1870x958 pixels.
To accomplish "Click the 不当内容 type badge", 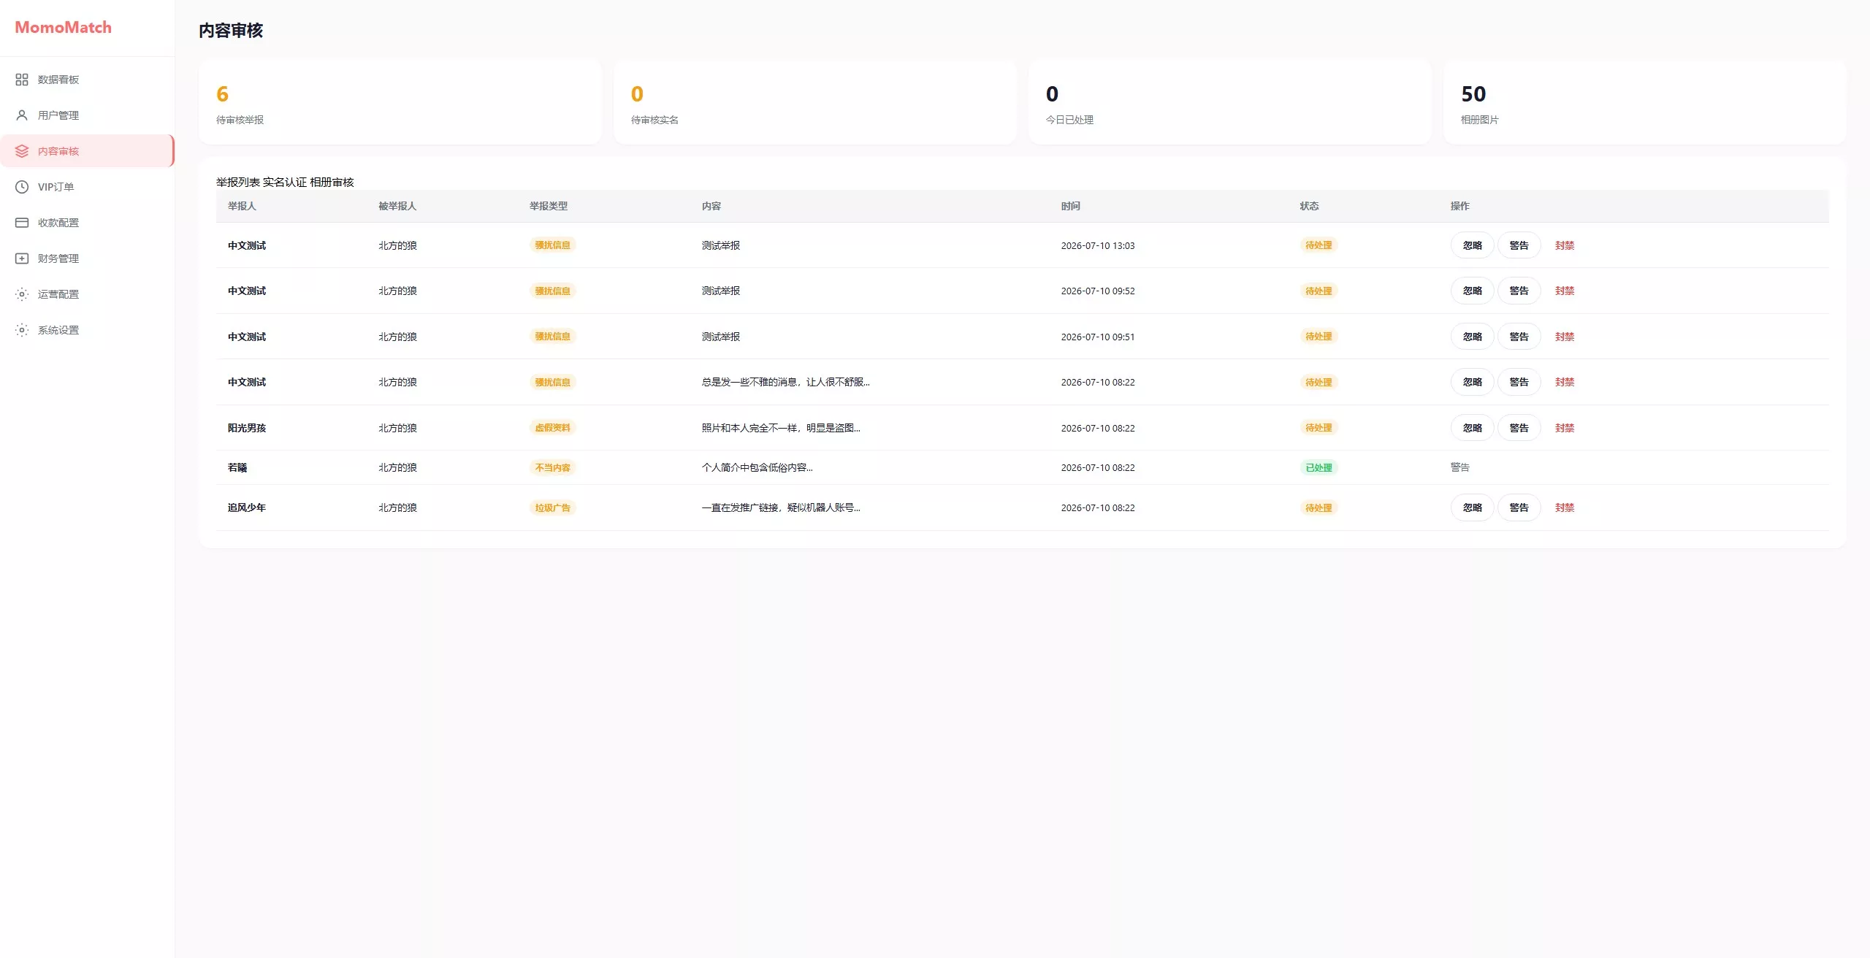I will [x=553, y=467].
